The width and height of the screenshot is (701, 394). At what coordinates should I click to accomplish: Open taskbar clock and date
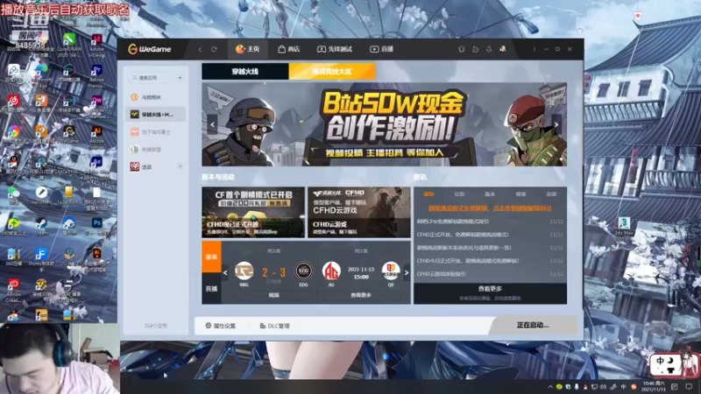coord(654,386)
